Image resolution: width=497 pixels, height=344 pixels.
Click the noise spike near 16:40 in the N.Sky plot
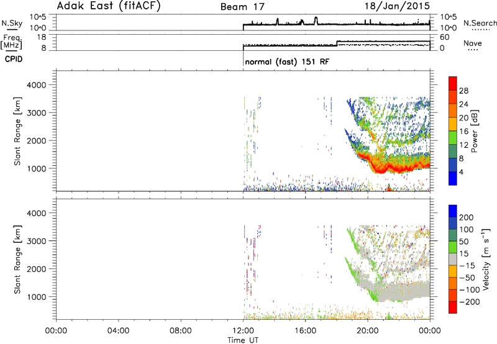pyautogui.click(x=316, y=20)
